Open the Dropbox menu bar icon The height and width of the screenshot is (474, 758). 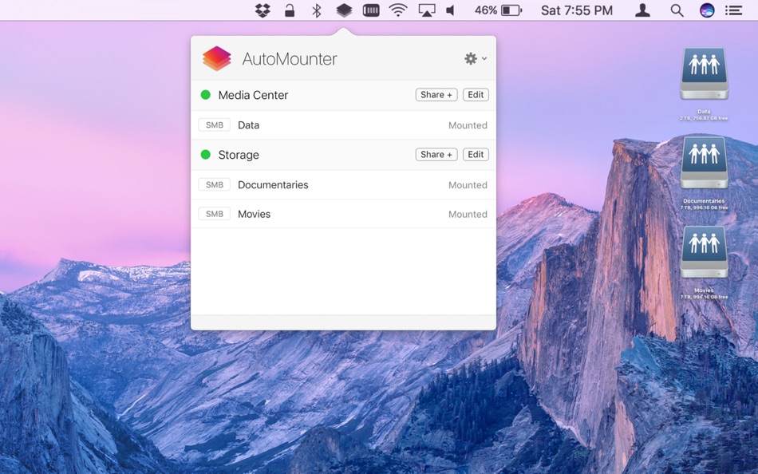coord(263,10)
